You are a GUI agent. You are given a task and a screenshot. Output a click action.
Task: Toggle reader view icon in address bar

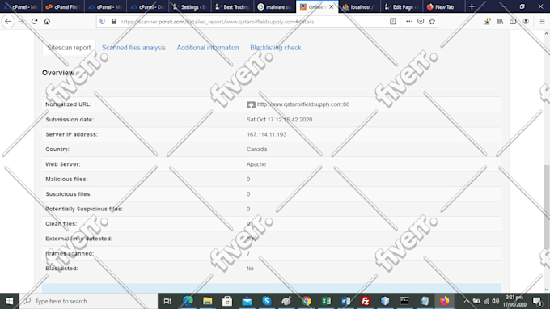[393, 21]
